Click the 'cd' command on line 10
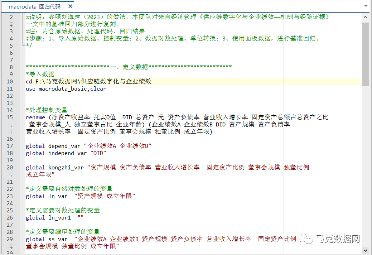The image size is (372, 255). tap(29, 82)
